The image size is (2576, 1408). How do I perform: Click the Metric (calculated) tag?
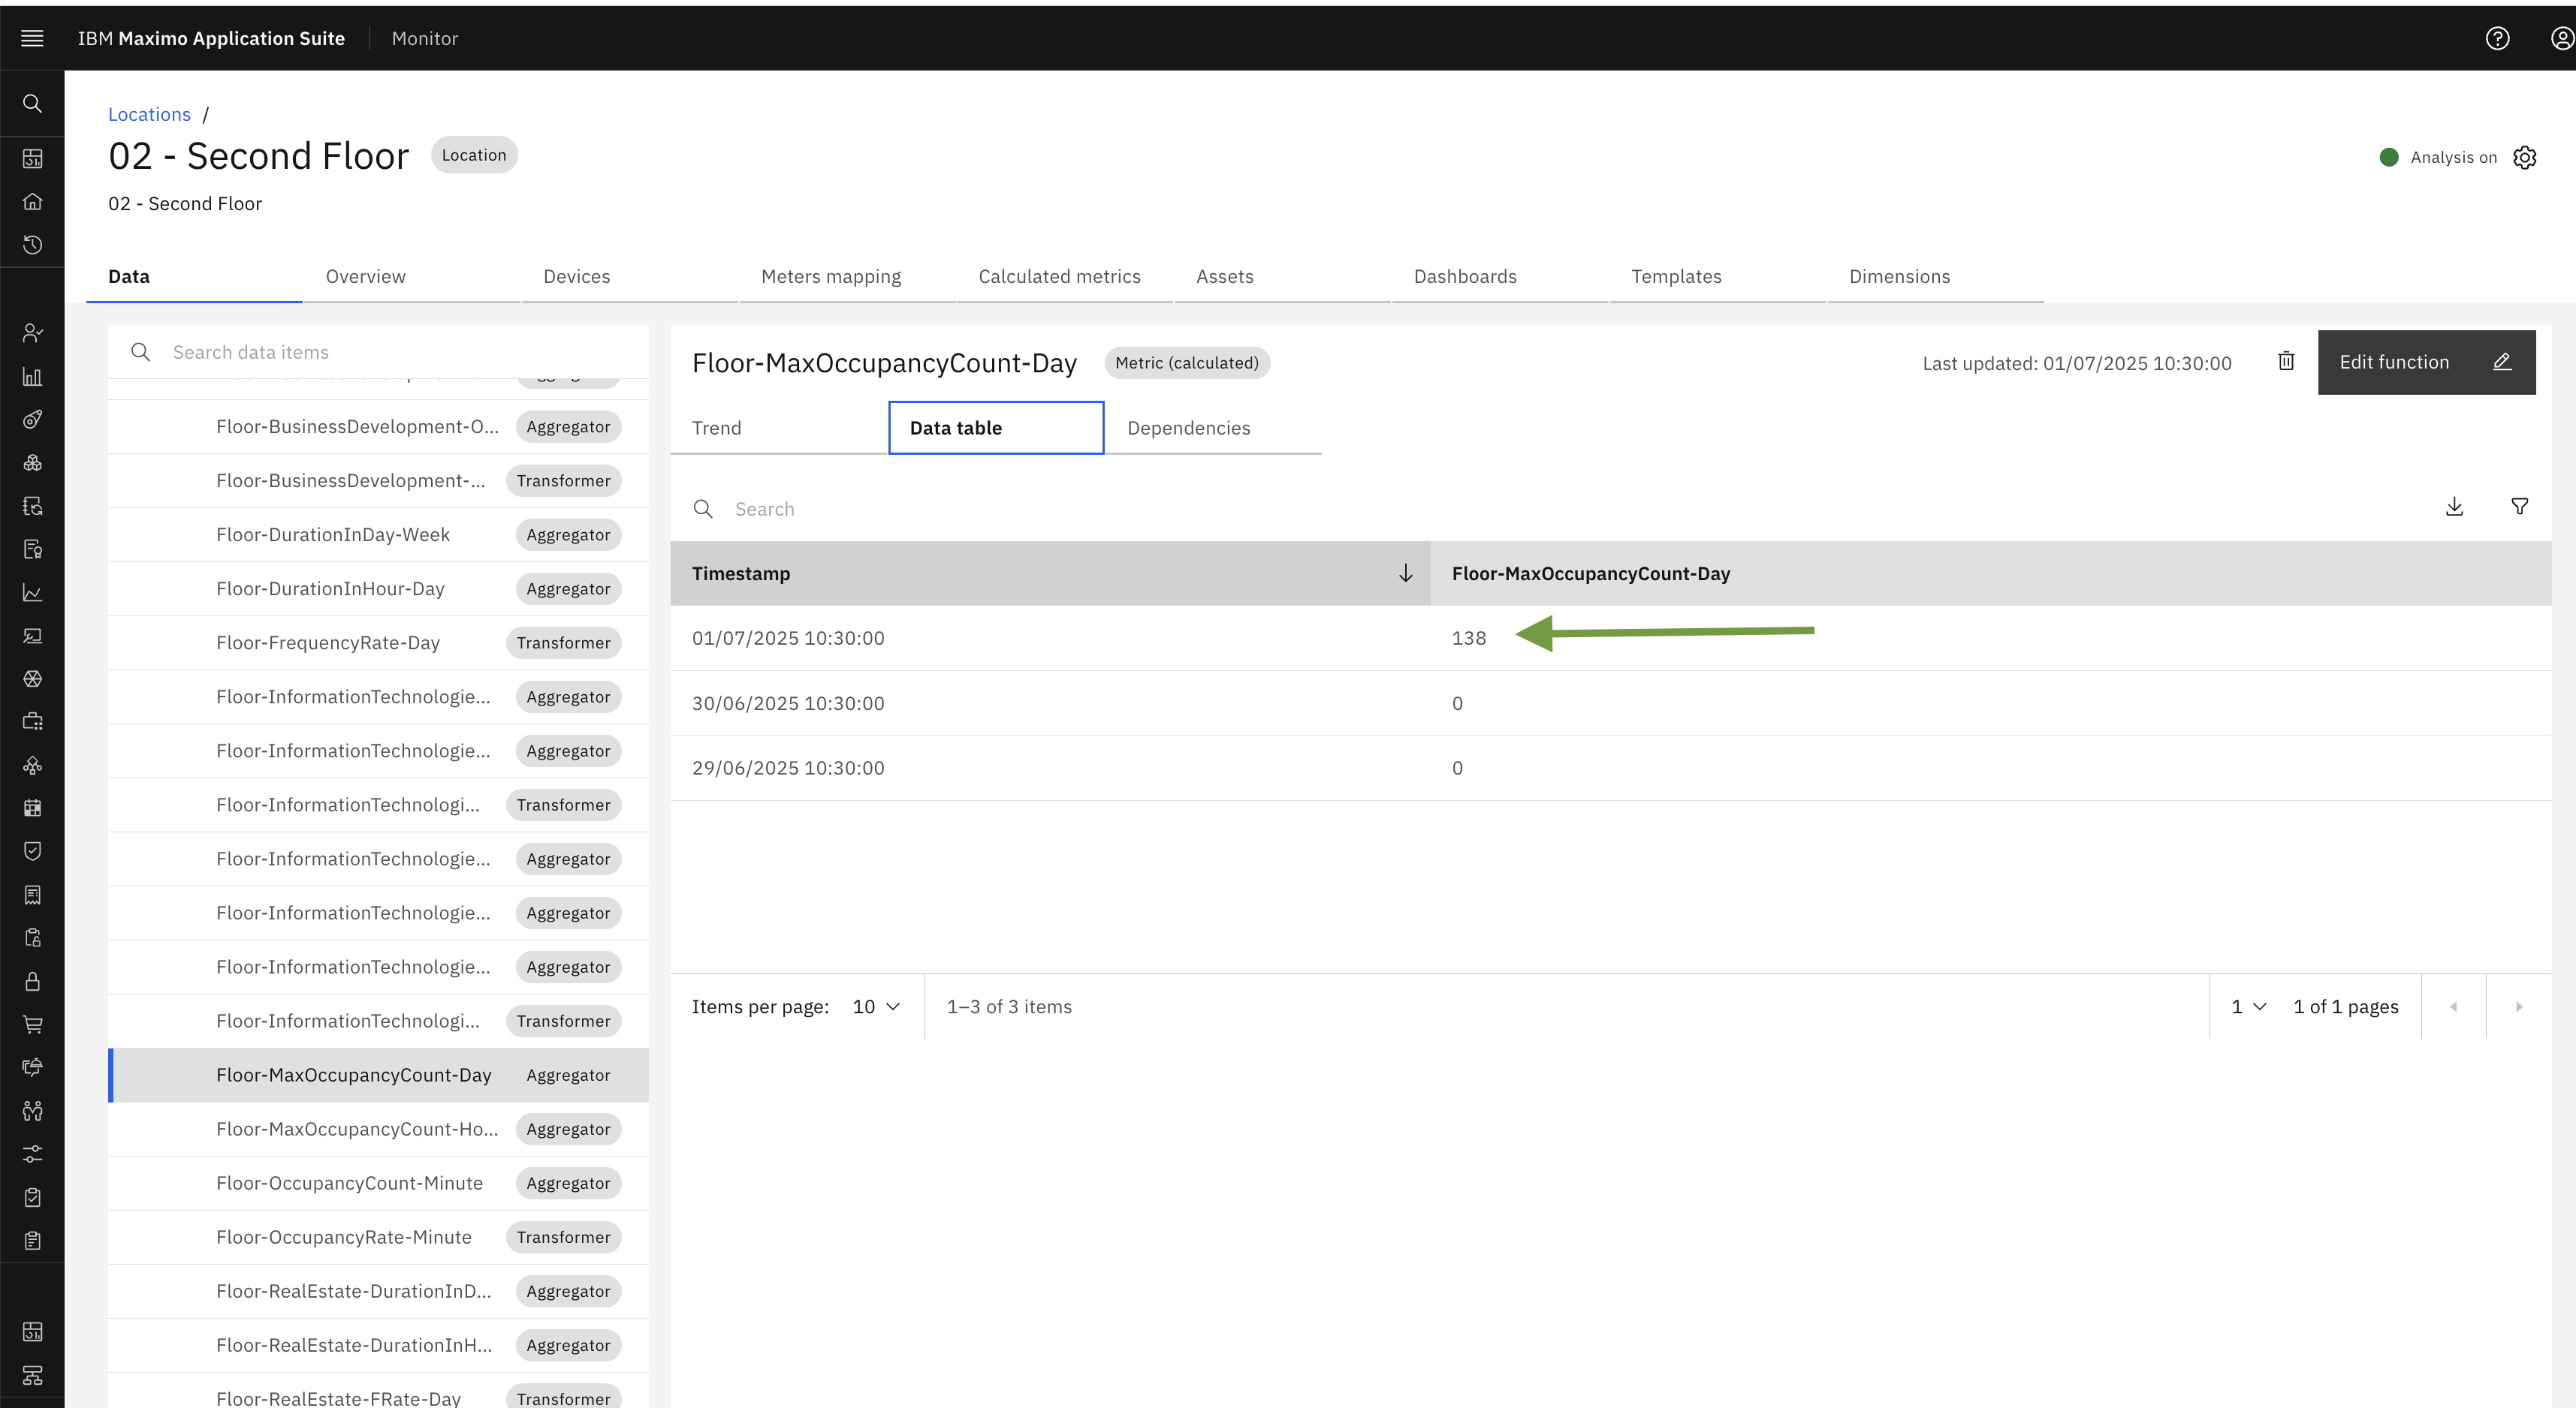[1187, 363]
